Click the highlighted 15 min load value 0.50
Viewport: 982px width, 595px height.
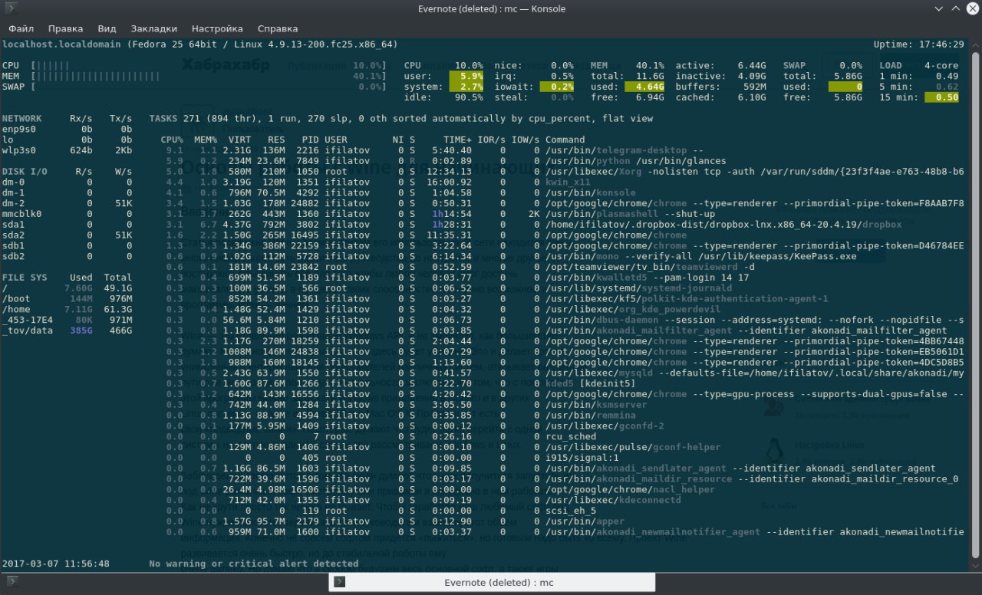tap(942, 98)
